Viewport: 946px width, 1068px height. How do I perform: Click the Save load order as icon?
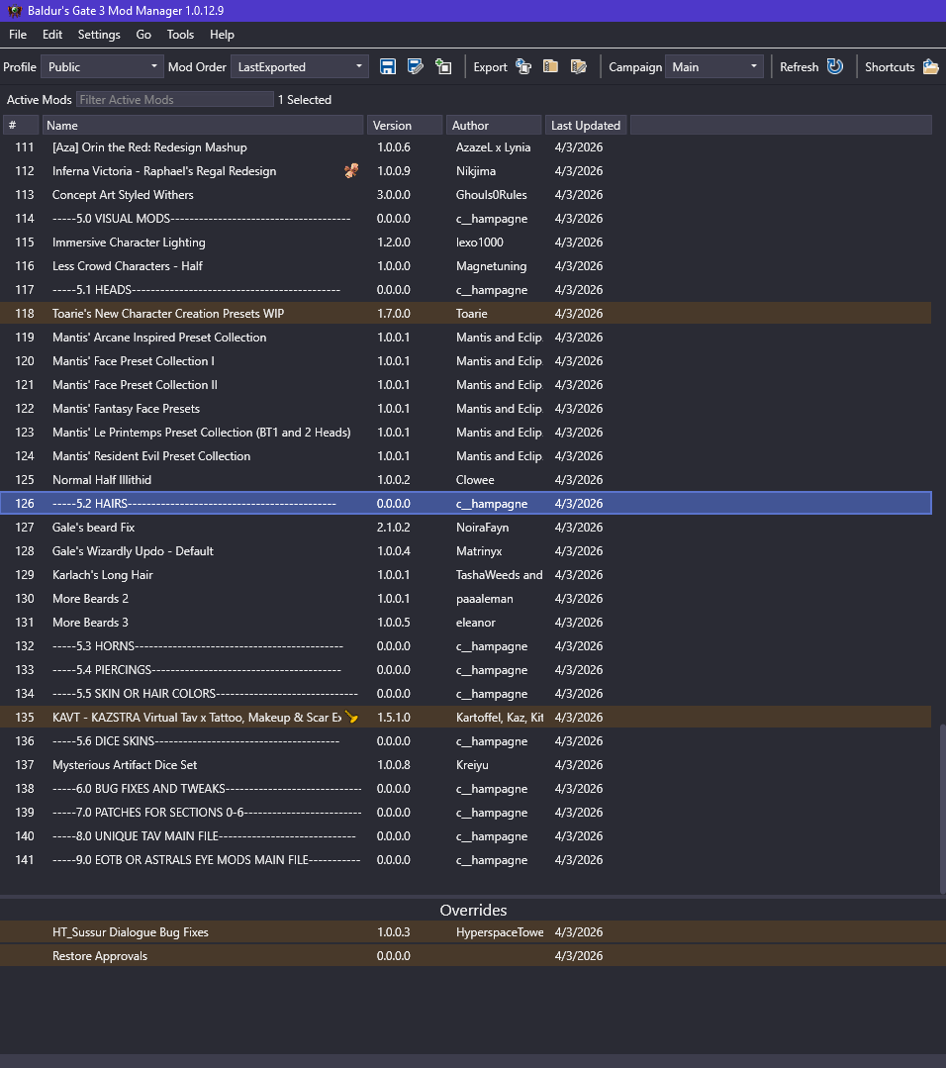tap(415, 66)
